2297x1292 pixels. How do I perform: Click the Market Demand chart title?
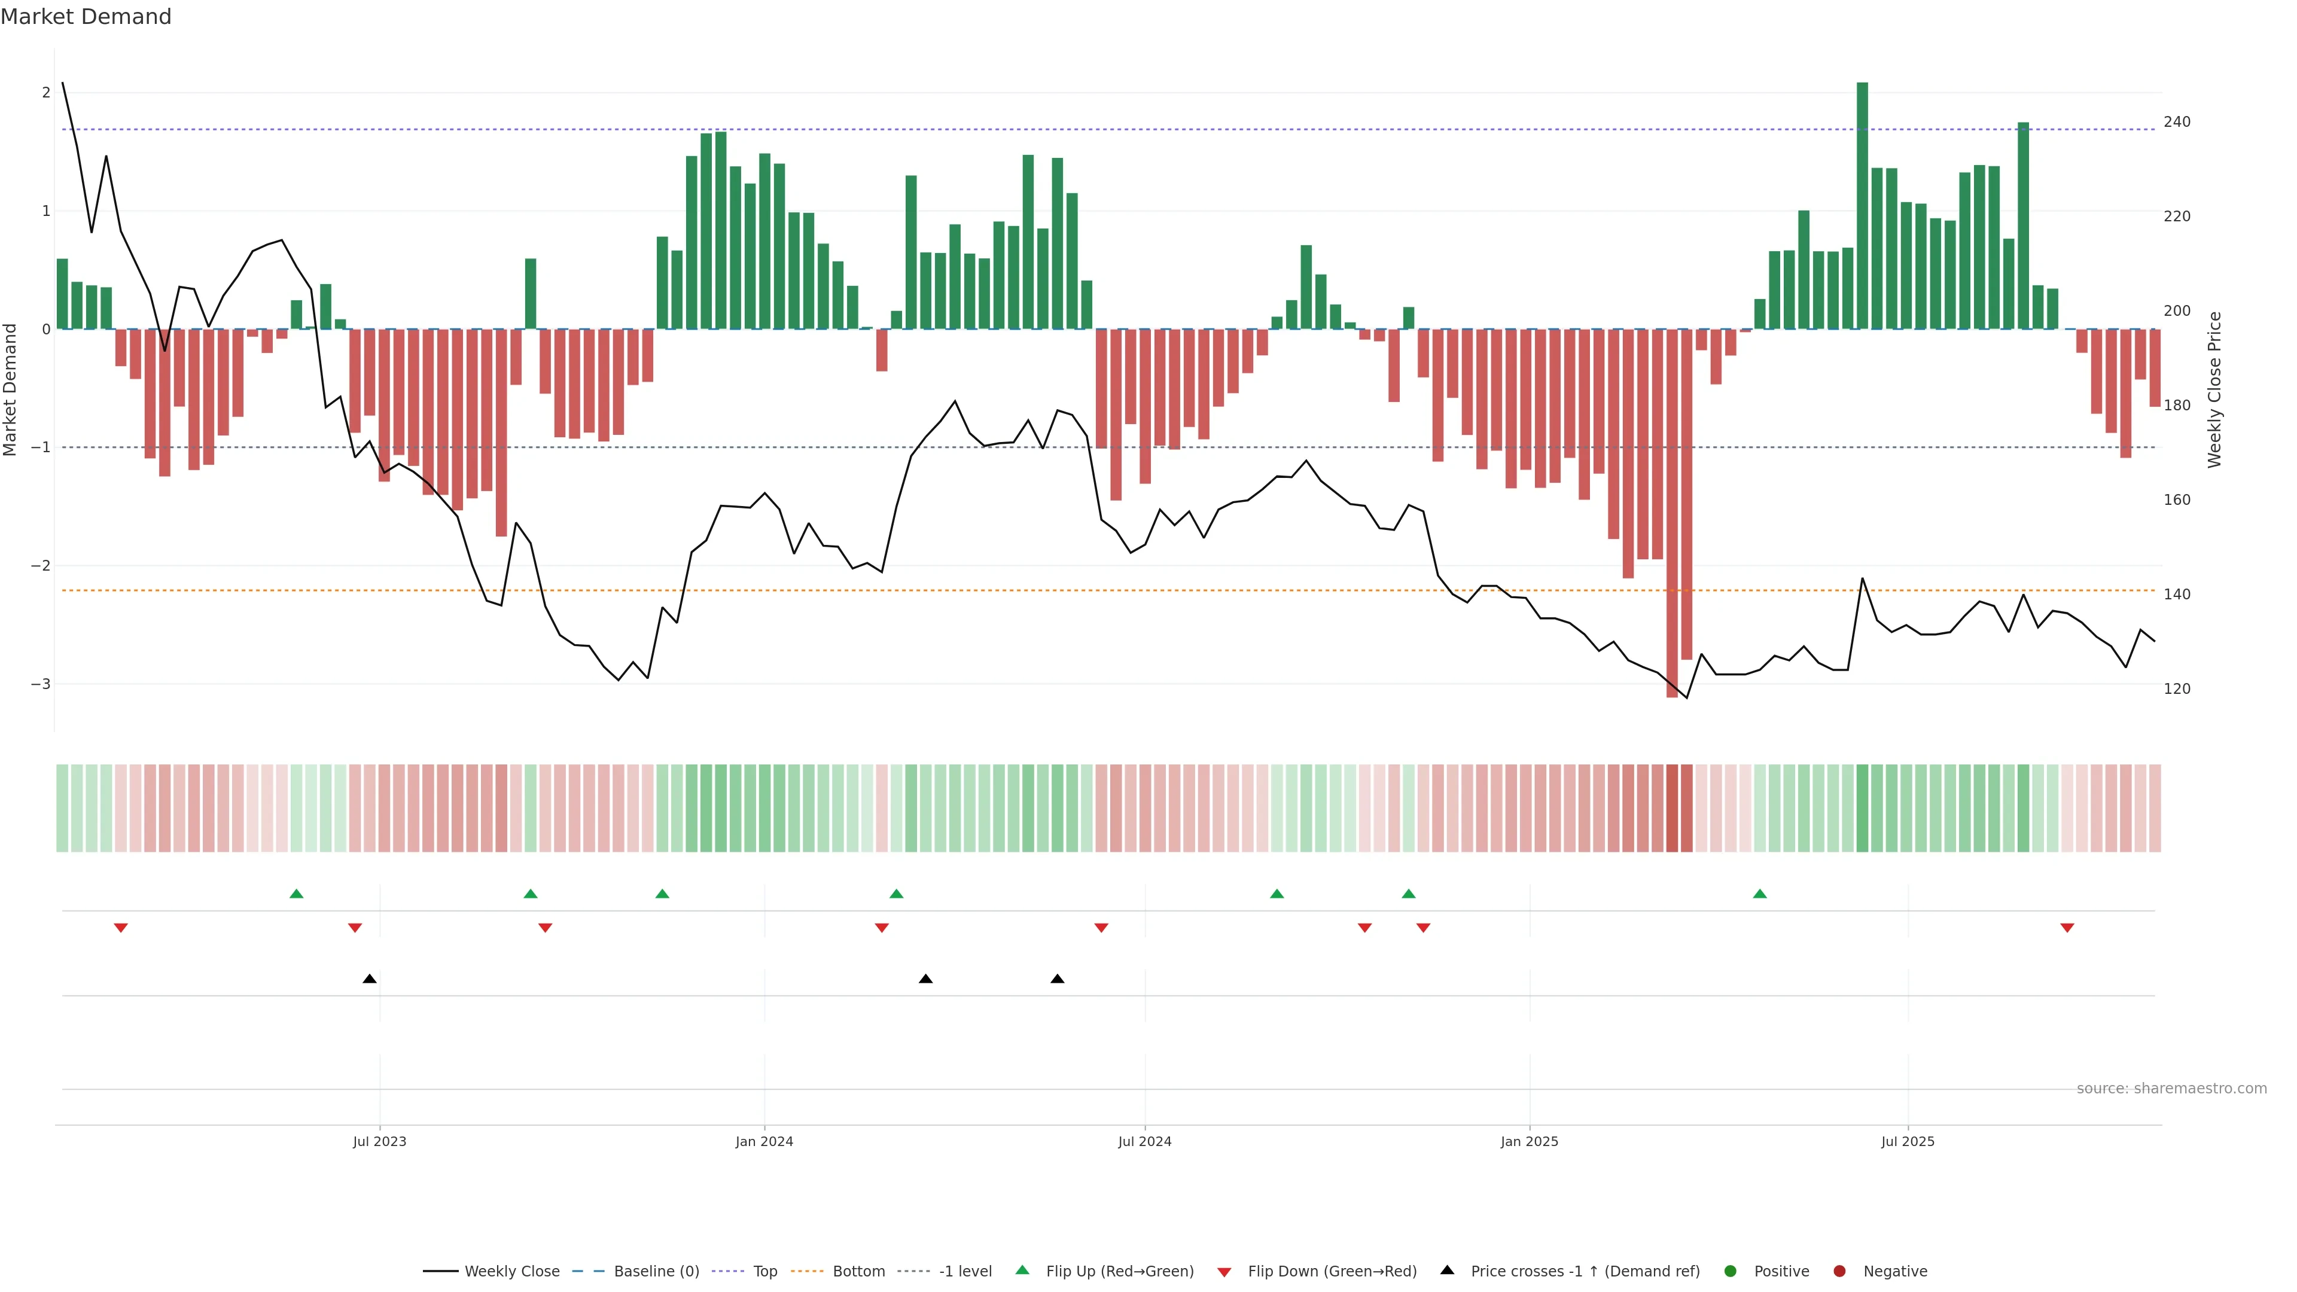(x=86, y=17)
